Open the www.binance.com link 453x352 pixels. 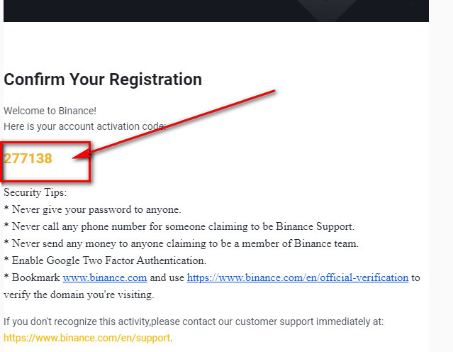105,277
